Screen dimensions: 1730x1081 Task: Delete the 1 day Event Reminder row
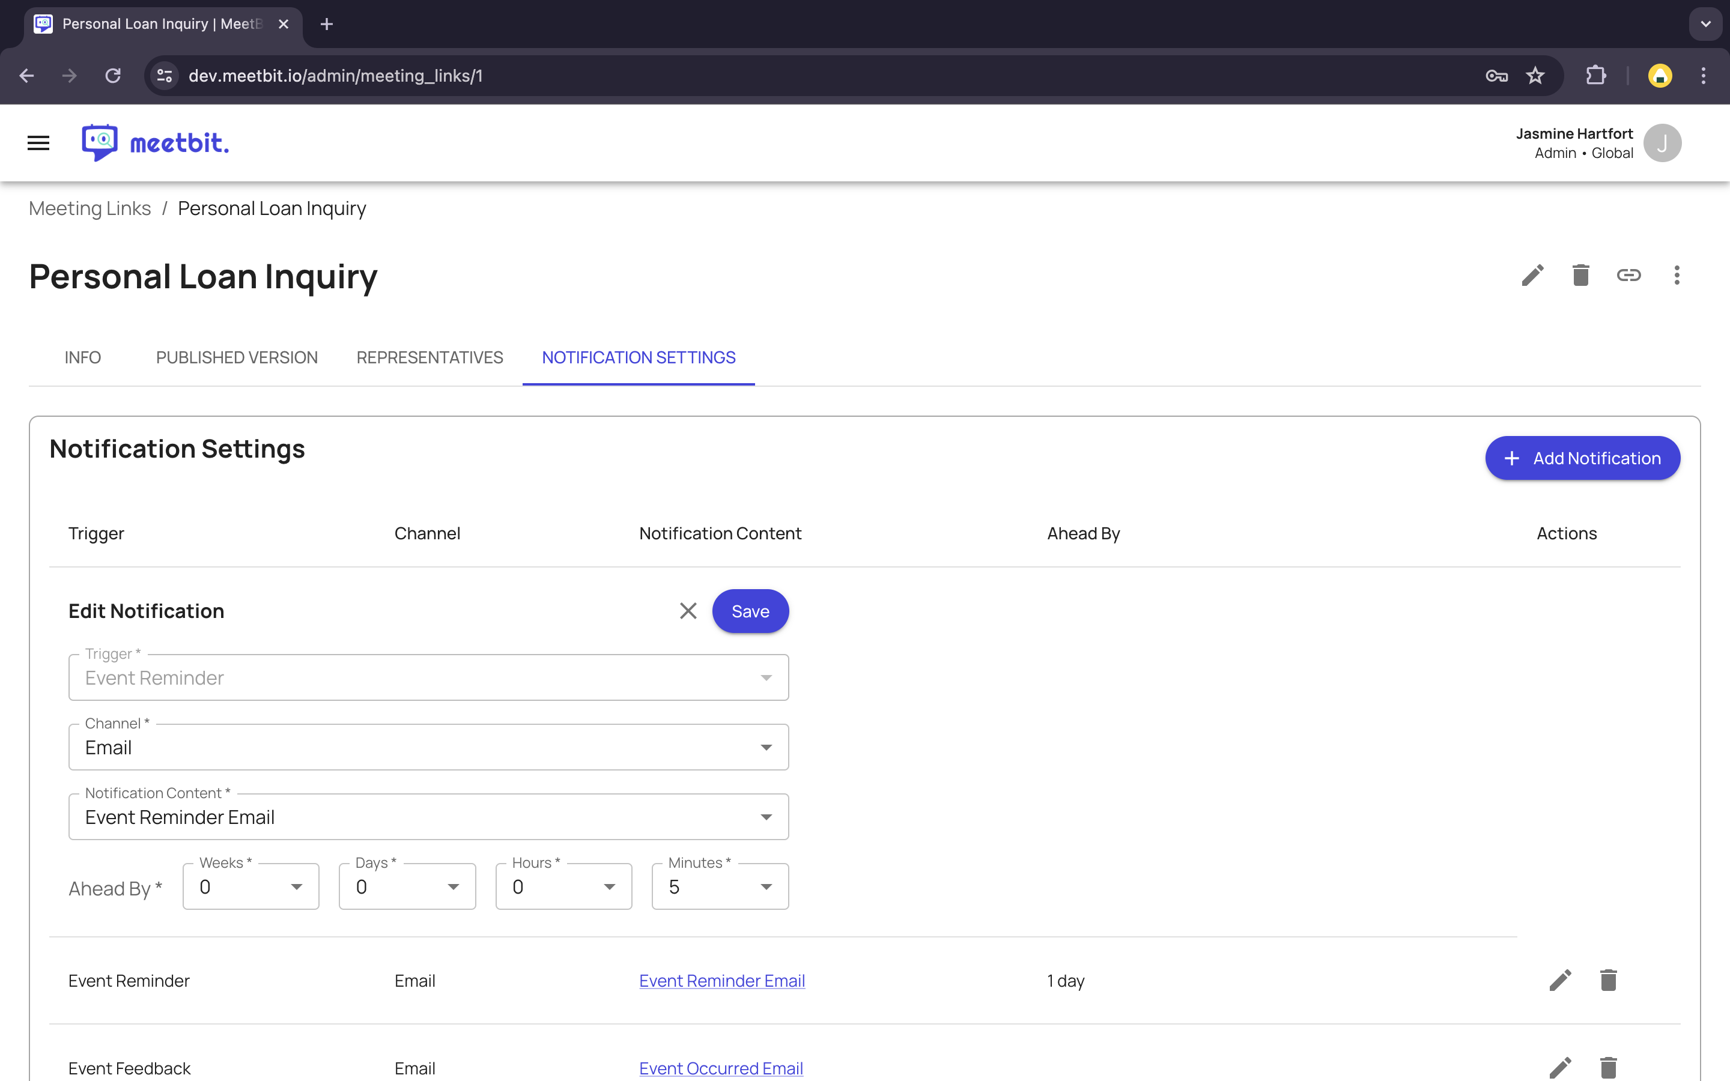(x=1607, y=980)
